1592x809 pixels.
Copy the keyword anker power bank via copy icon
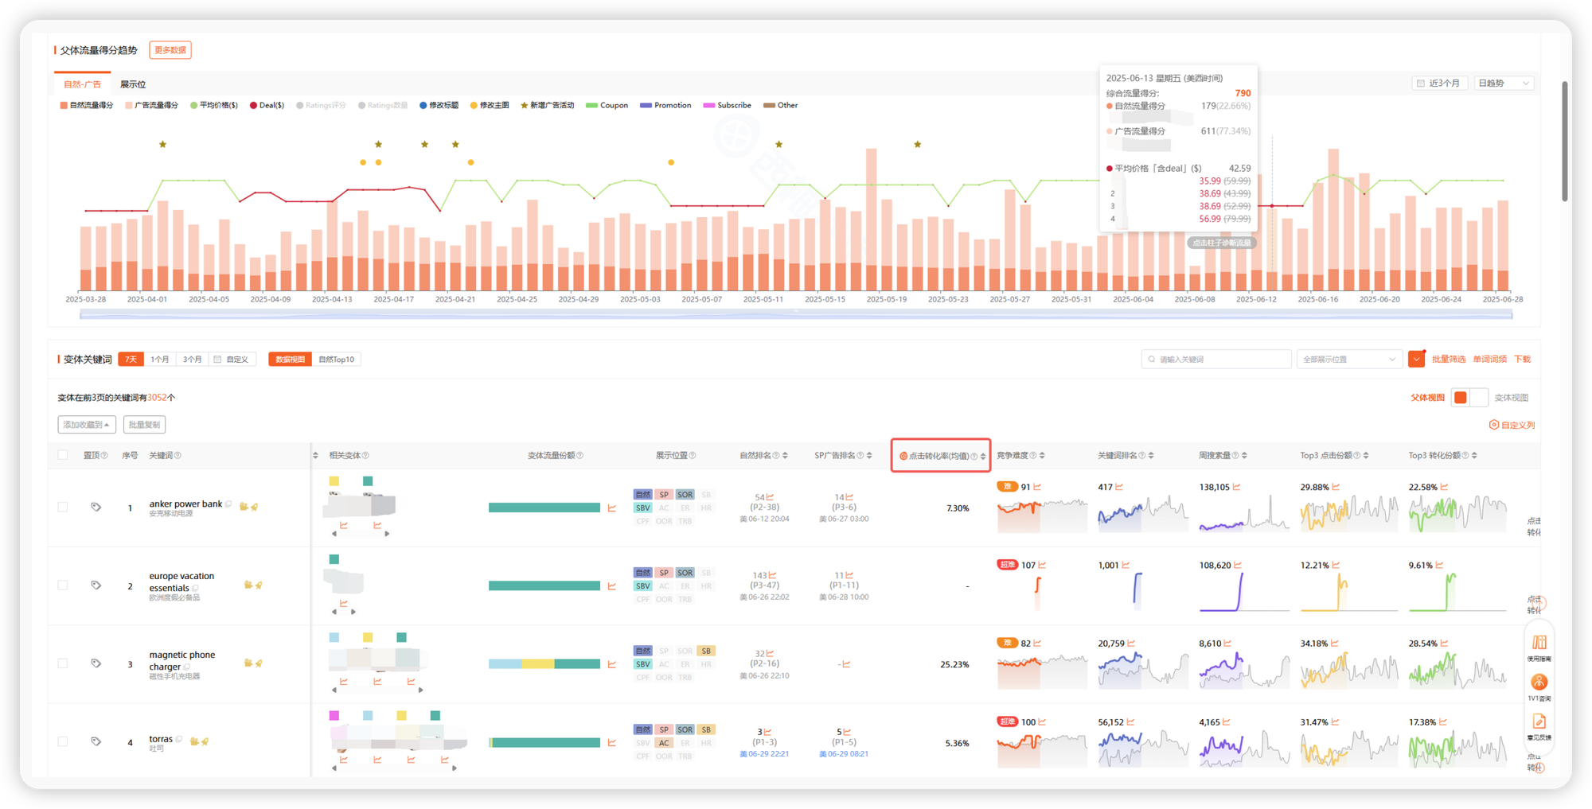(x=229, y=504)
